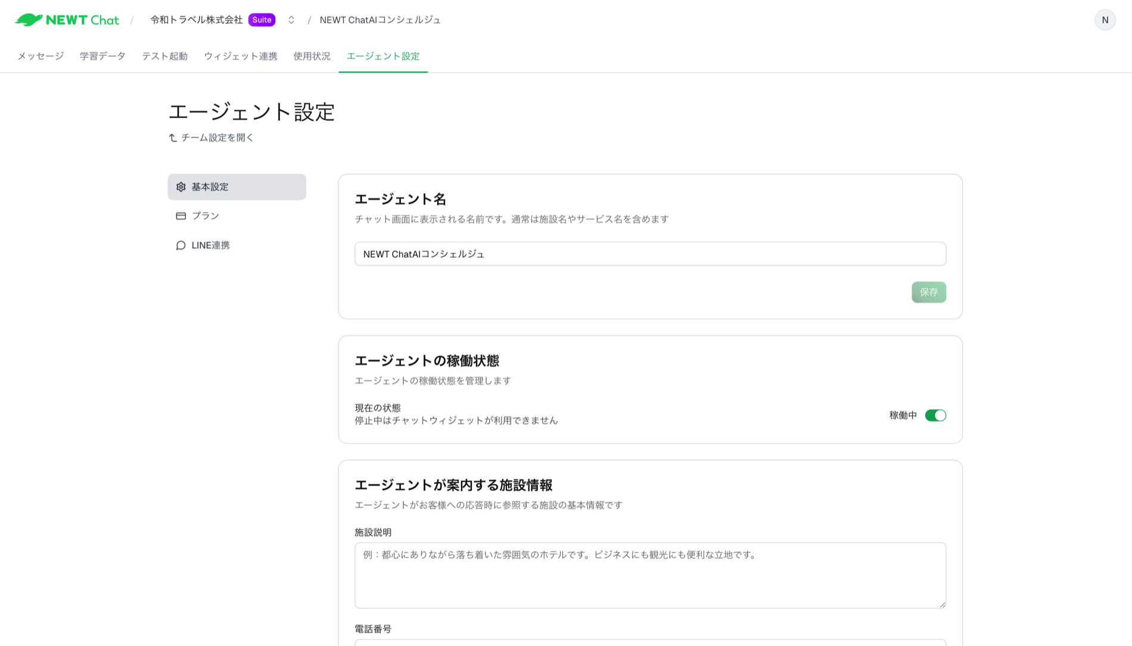Click inside the エージェント名 input field
1132x646 pixels.
649,254
